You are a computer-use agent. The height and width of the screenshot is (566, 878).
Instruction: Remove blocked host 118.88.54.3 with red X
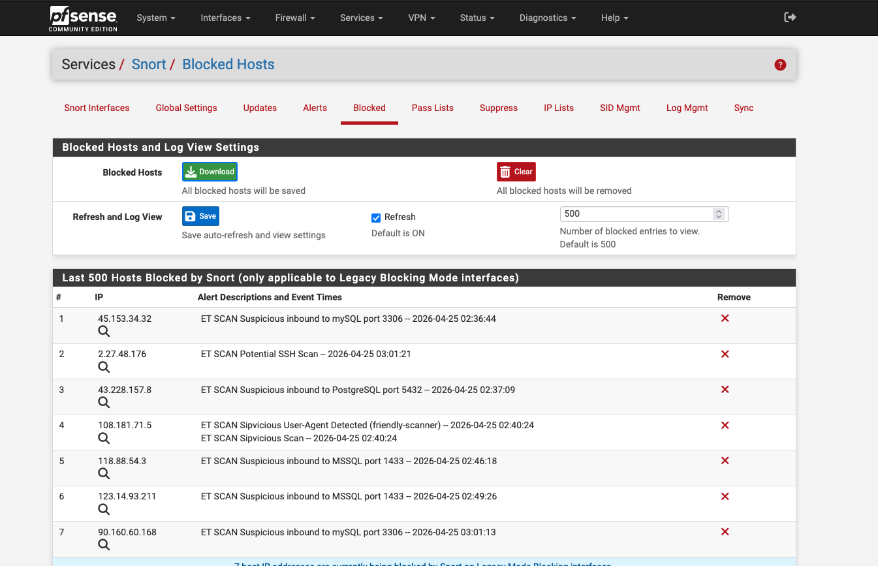(x=725, y=461)
